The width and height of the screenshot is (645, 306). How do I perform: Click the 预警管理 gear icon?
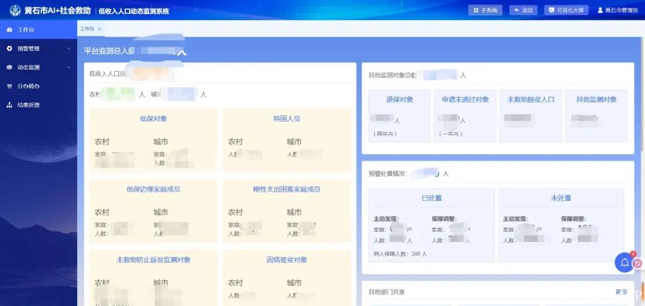[9, 48]
